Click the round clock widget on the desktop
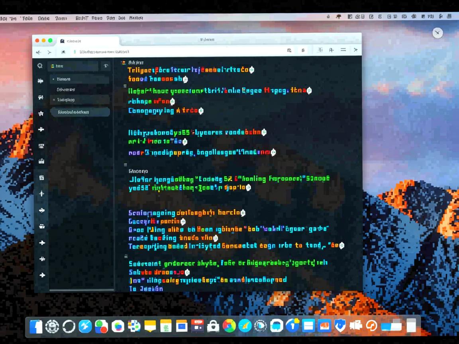 (x=437, y=33)
